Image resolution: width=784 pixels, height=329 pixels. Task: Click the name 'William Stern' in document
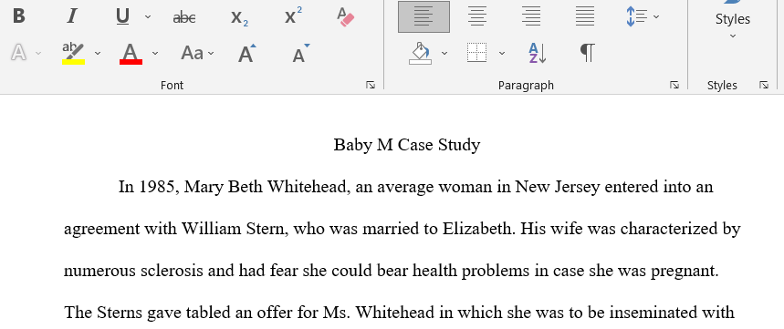(x=233, y=229)
